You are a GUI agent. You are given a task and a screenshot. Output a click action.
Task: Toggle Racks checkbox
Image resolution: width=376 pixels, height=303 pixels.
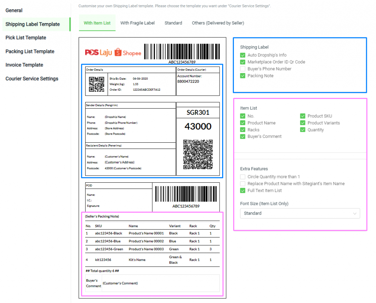pyautogui.click(x=243, y=130)
